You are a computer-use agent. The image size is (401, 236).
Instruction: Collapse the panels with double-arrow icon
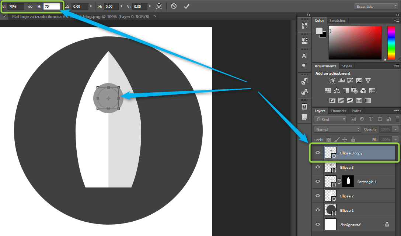tap(397, 15)
